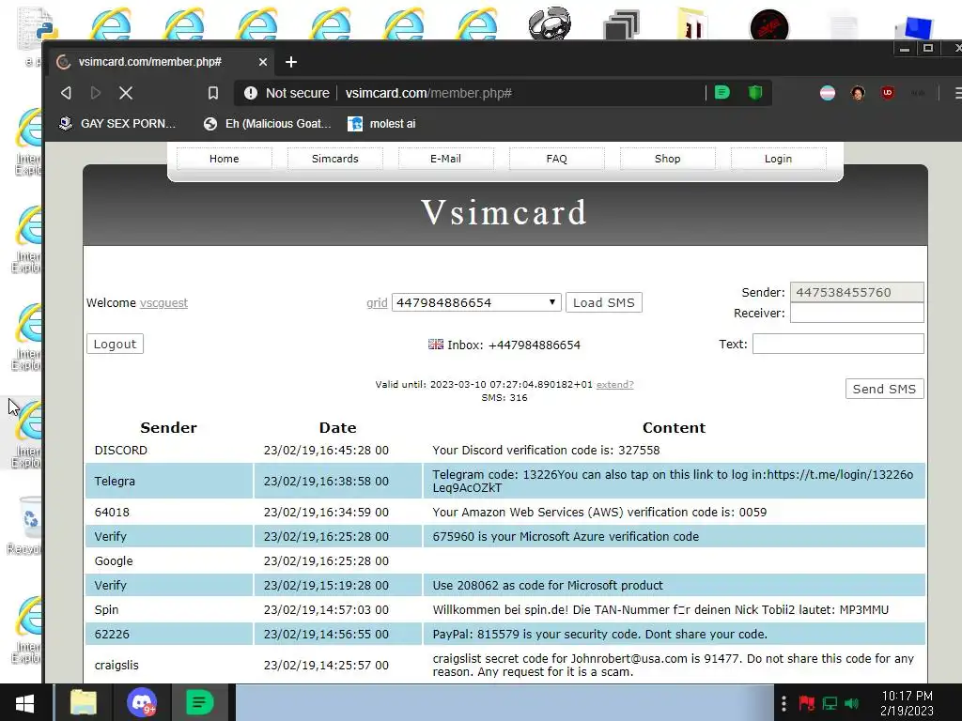This screenshot has width=962, height=721.
Task: Click the forward navigation arrow
Action: pyautogui.click(x=96, y=93)
